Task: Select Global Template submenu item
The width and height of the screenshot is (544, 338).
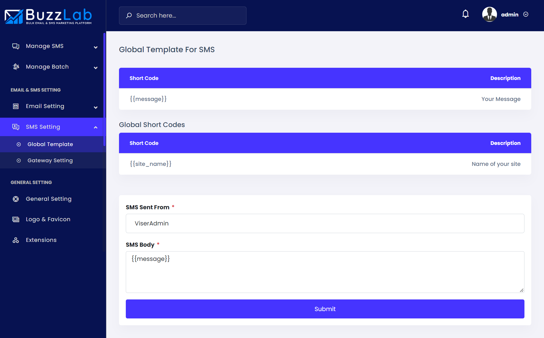Action: pos(50,144)
